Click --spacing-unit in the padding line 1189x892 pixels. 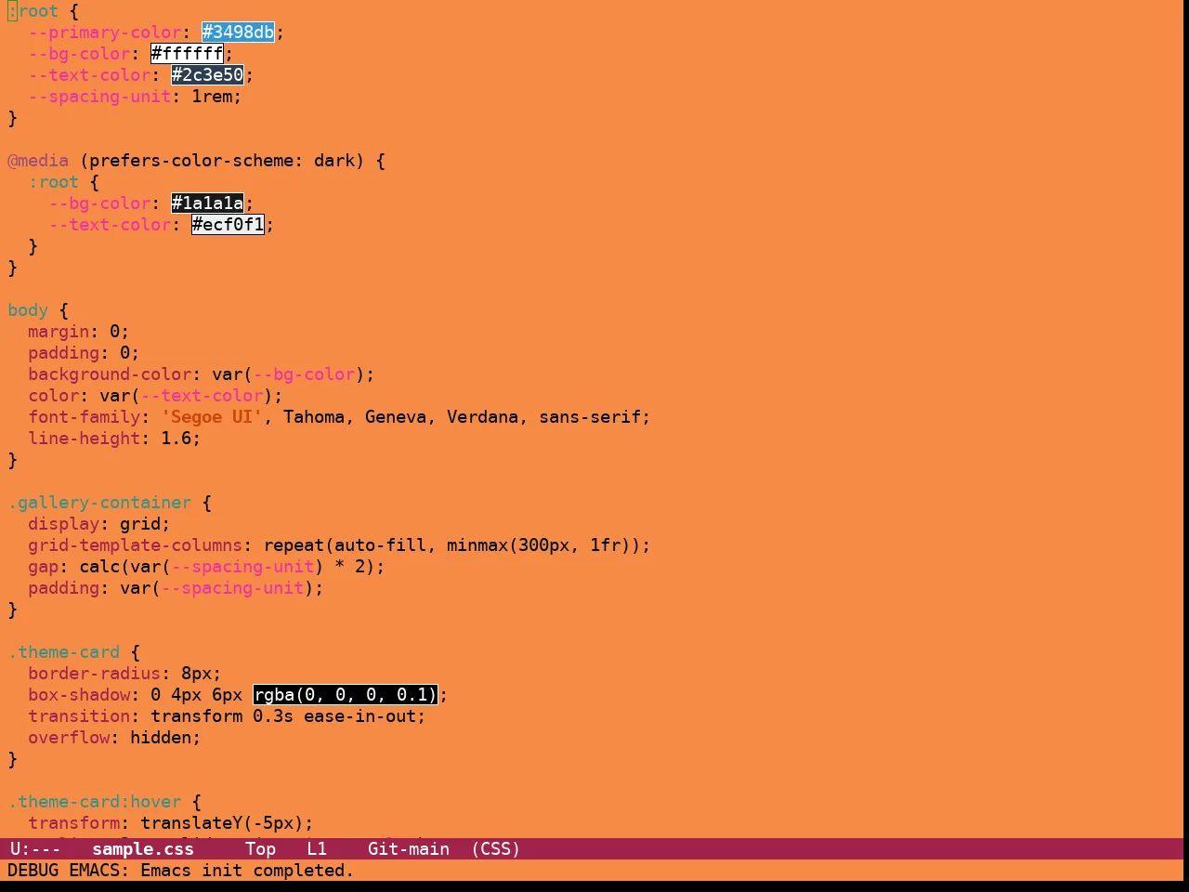click(232, 588)
